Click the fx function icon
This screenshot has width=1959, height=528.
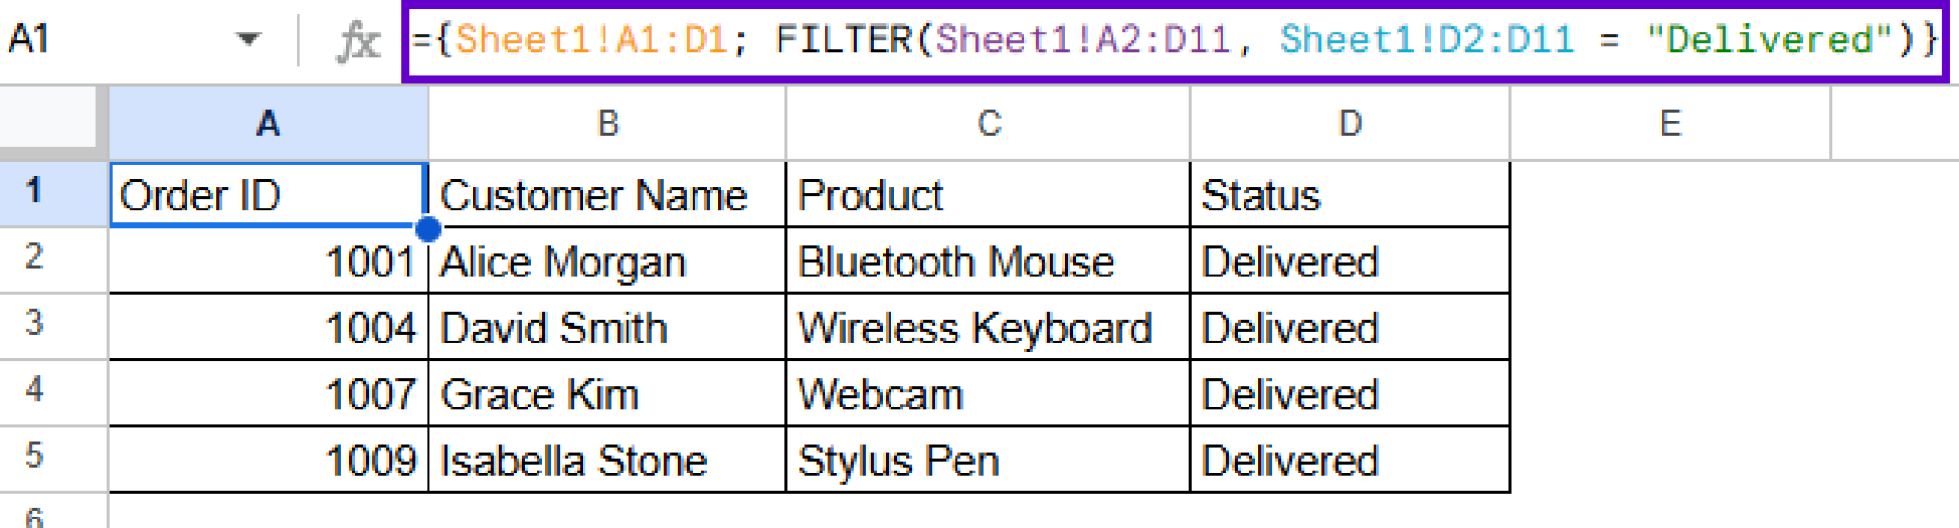(359, 41)
